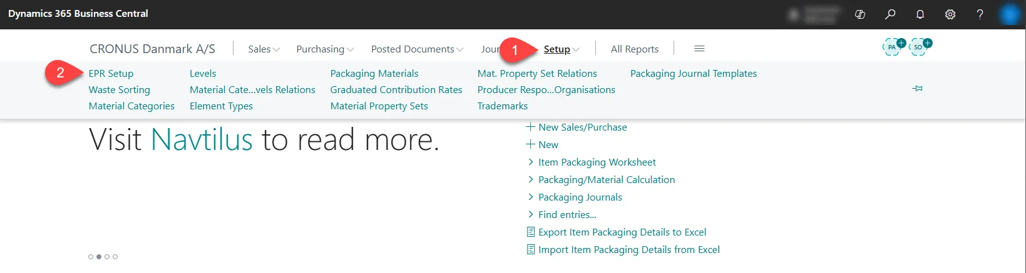Pin the navigation menu with pin icon
The height and width of the screenshot is (273, 1026).
(918, 89)
